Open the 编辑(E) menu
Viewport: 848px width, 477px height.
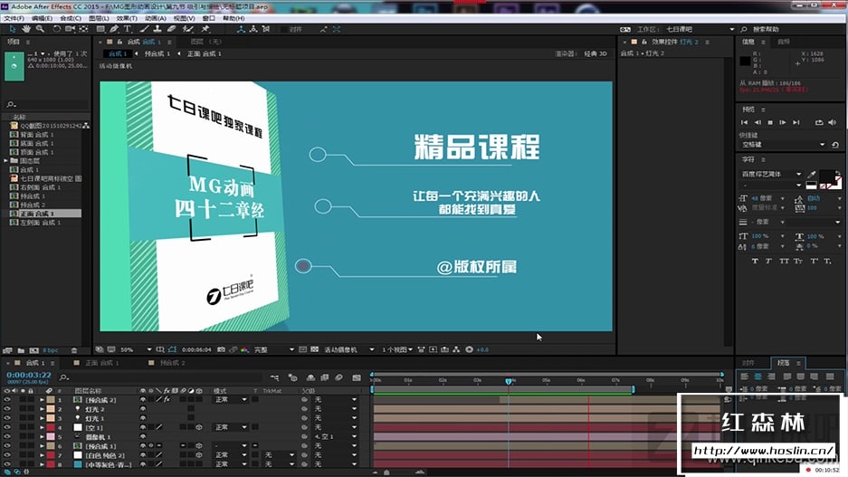pos(42,18)
